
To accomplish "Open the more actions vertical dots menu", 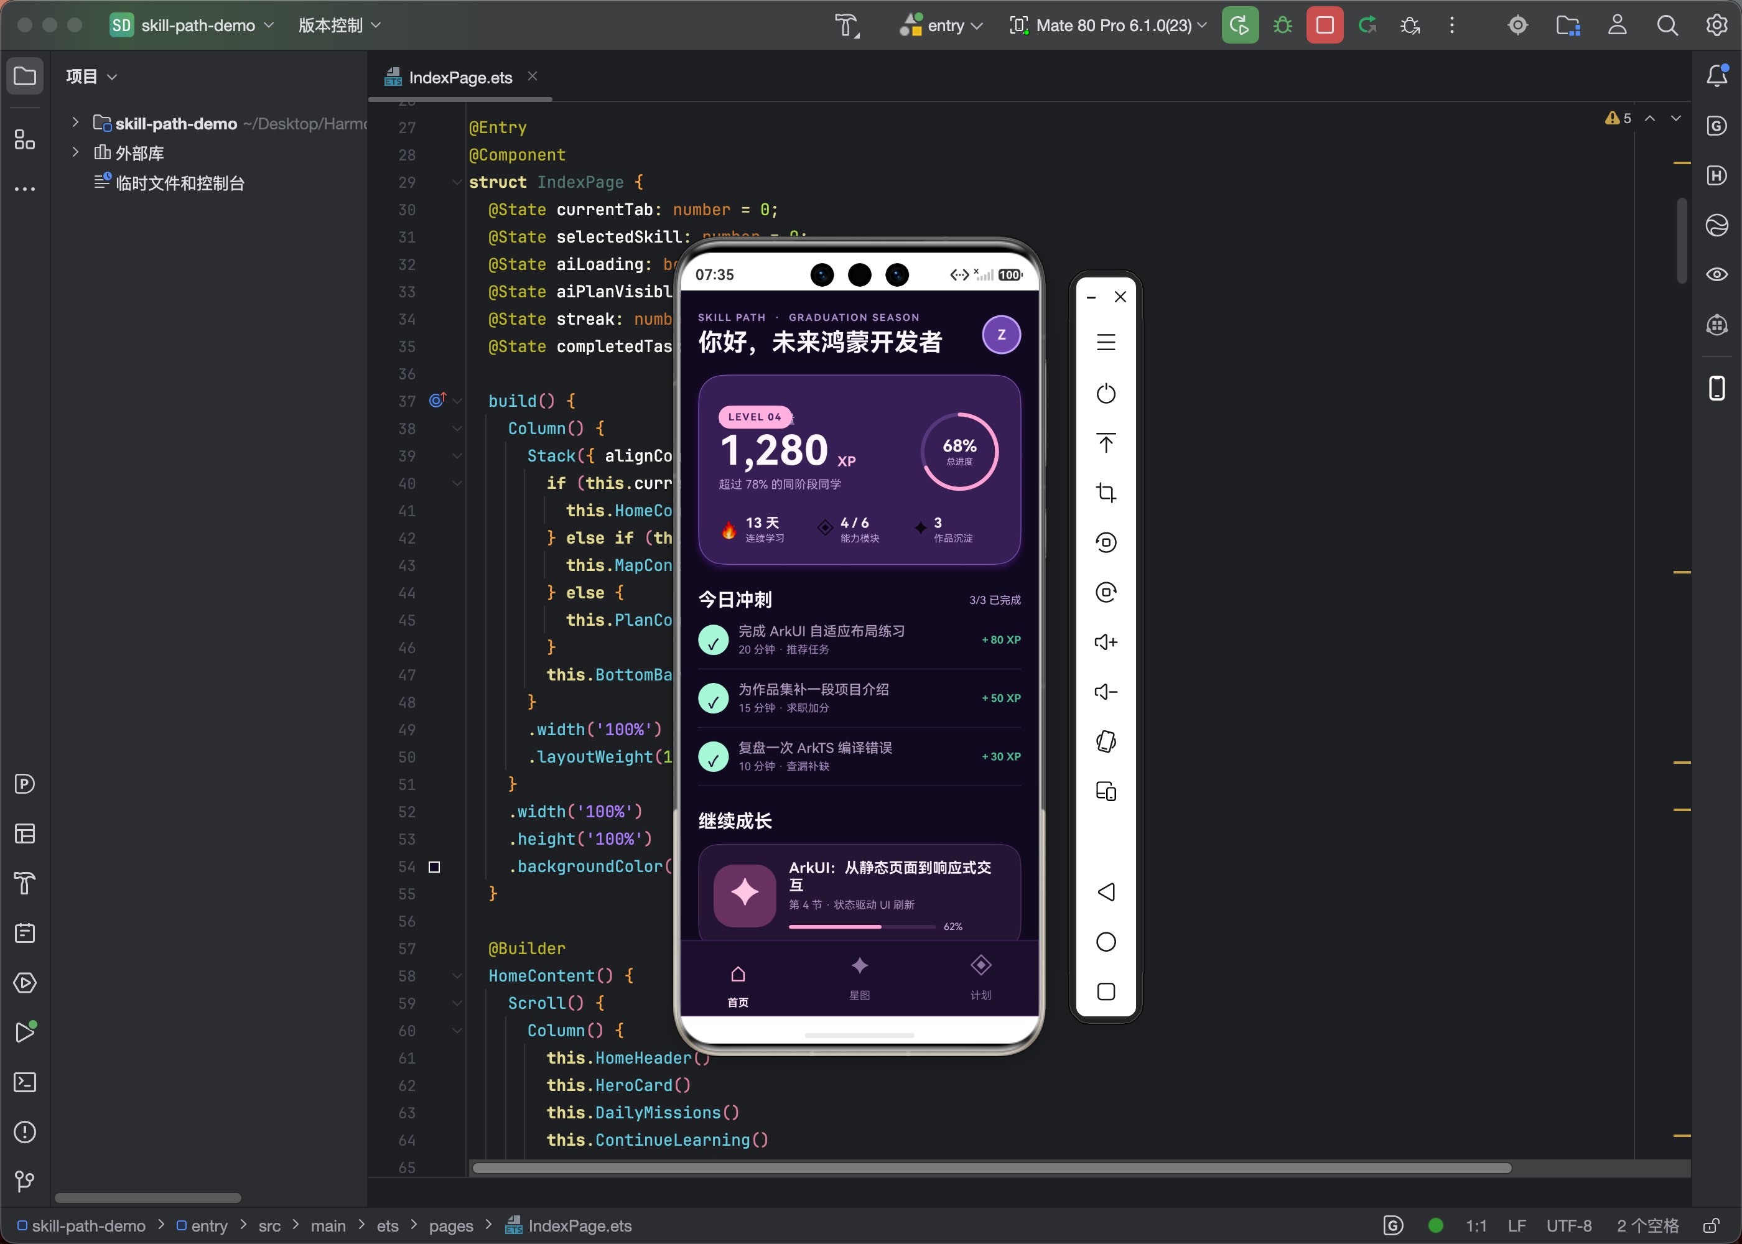I will click(1451, 26).
